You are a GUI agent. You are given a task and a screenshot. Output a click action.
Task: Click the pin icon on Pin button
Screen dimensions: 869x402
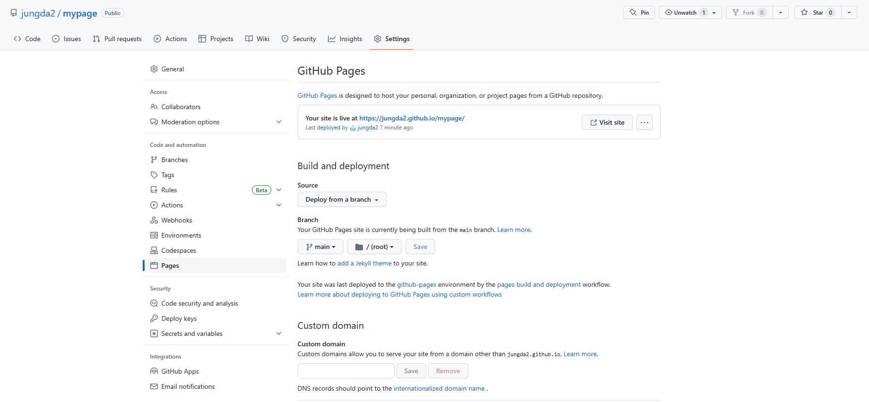point(633,13)
